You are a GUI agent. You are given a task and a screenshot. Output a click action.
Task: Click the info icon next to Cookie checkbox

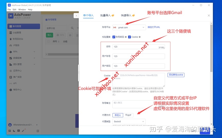point(140,37)
